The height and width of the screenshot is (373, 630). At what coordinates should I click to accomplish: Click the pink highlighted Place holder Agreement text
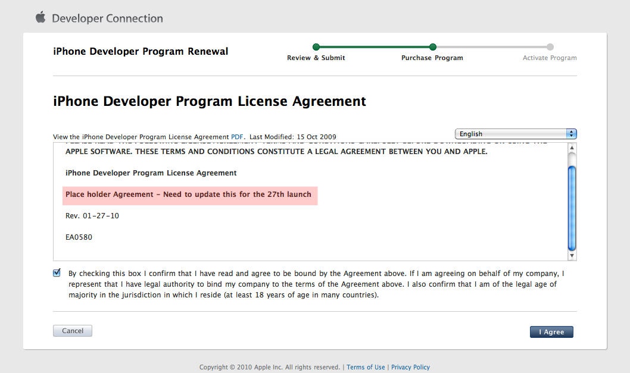(189, 195)
